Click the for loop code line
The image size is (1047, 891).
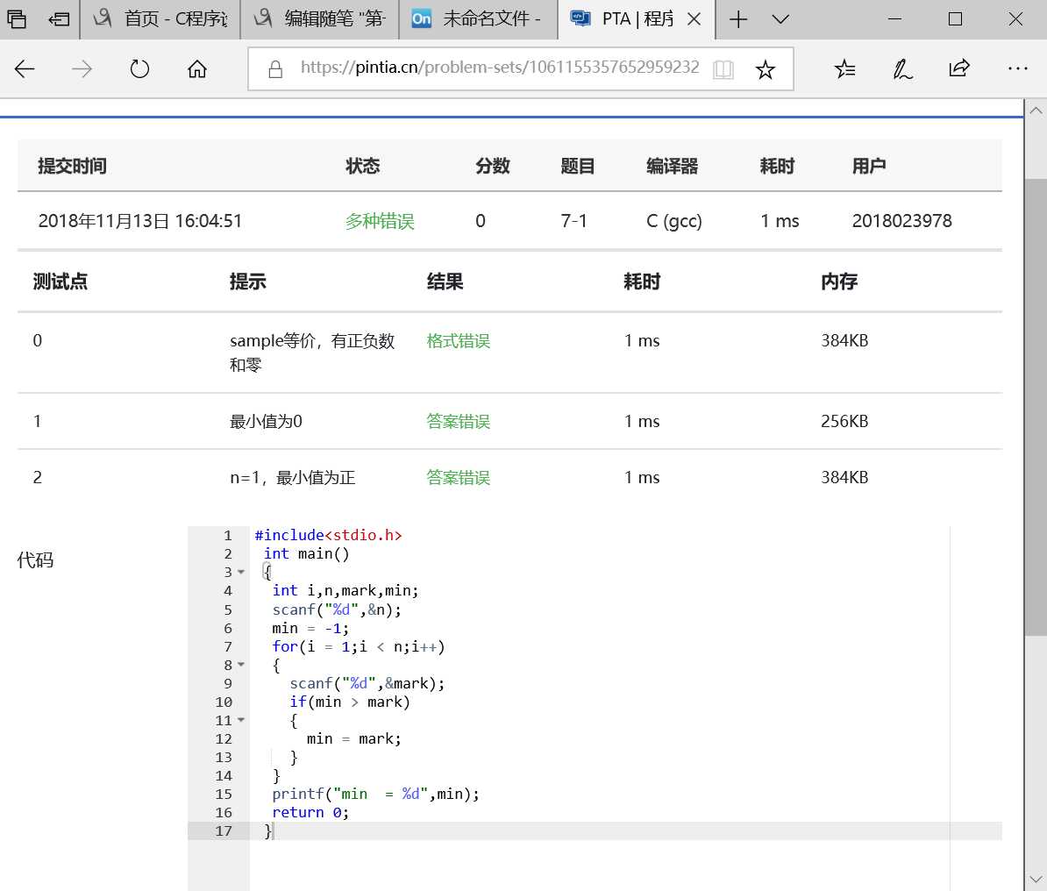tap(358, 646)
